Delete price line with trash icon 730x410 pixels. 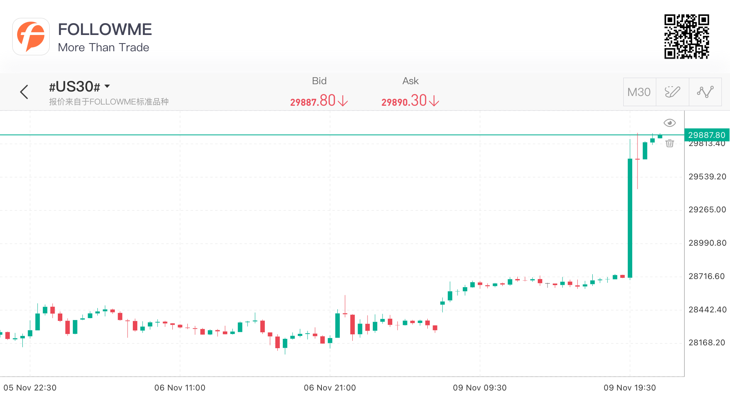coord(670,143)
